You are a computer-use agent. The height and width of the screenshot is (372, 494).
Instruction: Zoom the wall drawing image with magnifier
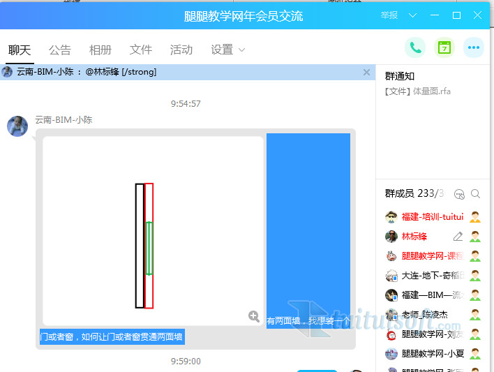(x=254, y=316)
